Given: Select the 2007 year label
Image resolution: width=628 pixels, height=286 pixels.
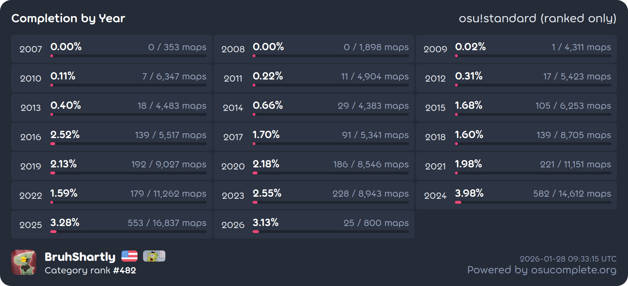Looking at the screenshot, I should (31, 49).
